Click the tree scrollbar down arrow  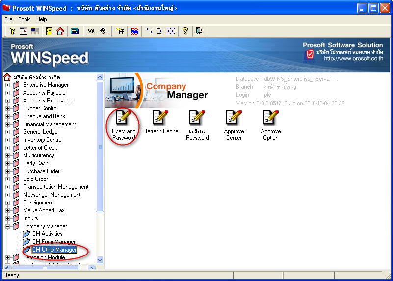[100, 260]
